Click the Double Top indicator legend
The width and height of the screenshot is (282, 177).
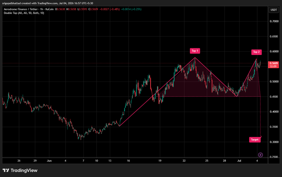[24, 13]
